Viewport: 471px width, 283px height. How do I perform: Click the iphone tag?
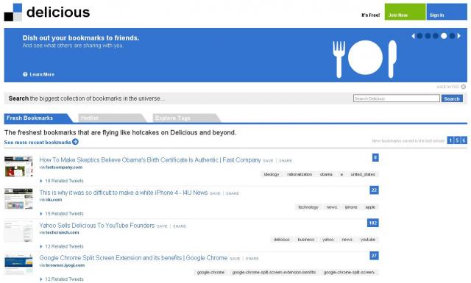[x=351, y=207]
